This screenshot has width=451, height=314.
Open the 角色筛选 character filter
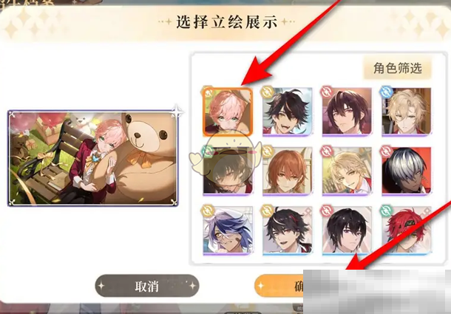398,68
